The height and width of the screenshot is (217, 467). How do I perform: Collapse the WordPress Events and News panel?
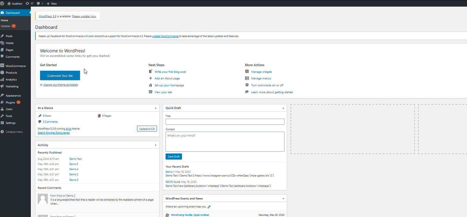coord(283,199)
